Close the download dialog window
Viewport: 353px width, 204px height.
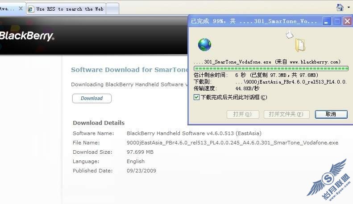(x=347, y=21)
